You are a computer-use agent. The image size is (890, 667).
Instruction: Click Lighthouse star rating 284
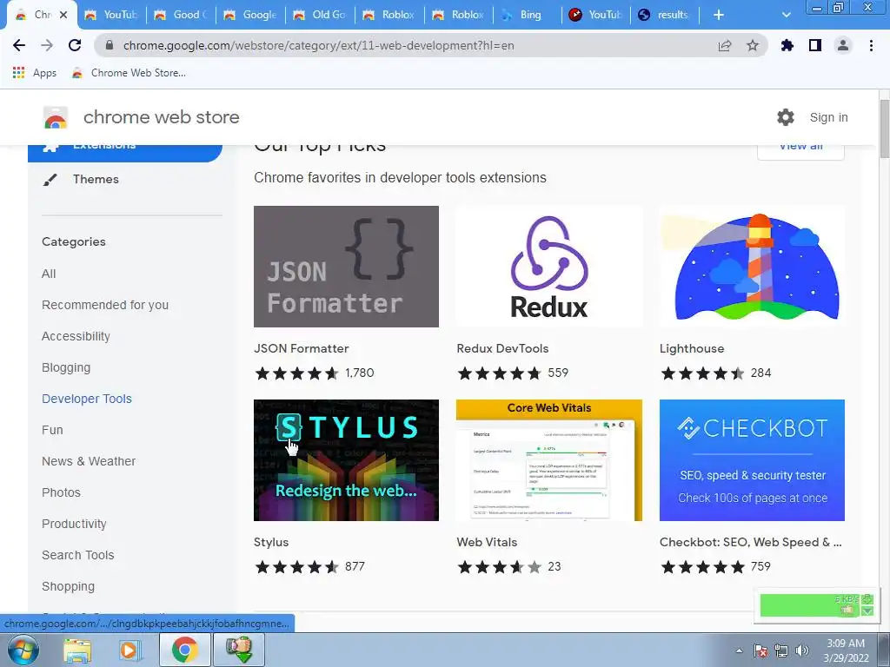coord(716,373)
